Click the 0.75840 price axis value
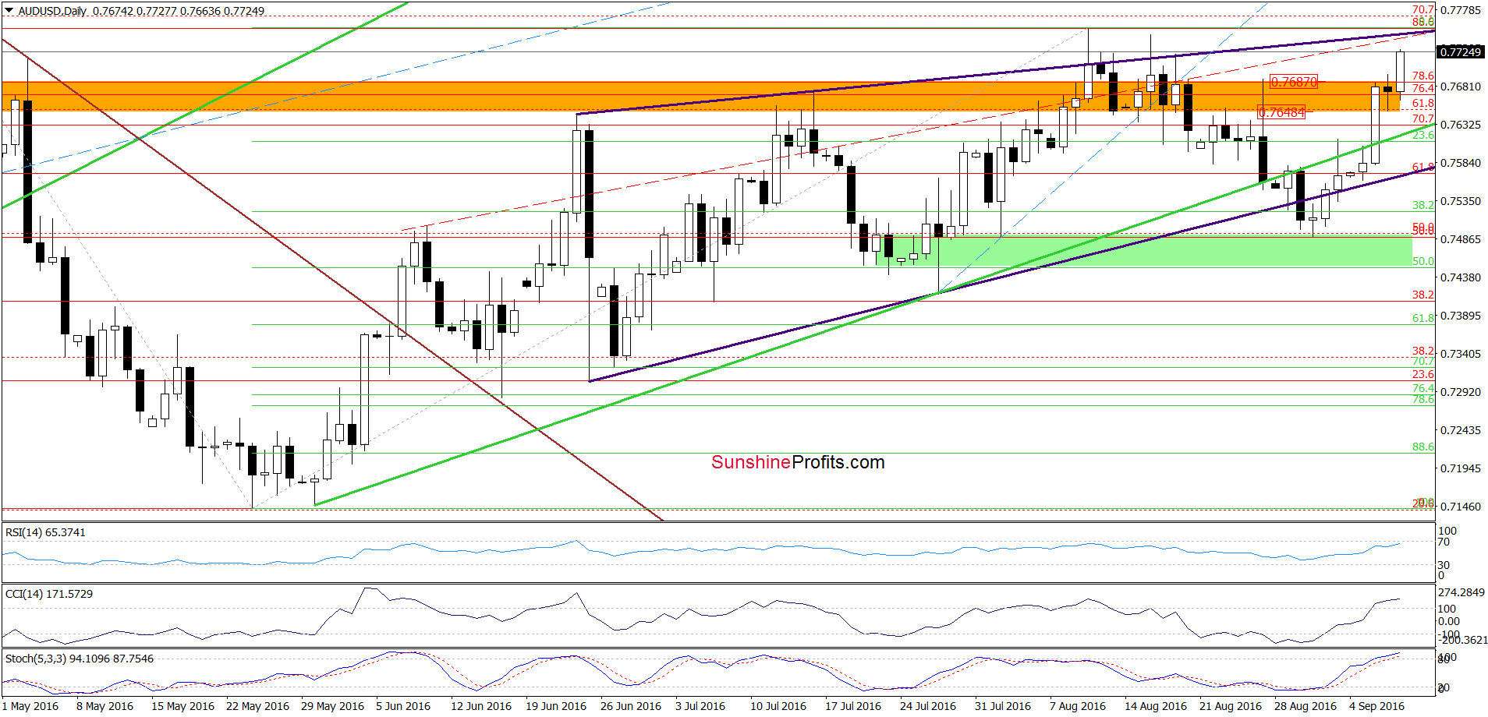Image resolution: width=1488 pixels, height=717 pixels. (1460, 163)
